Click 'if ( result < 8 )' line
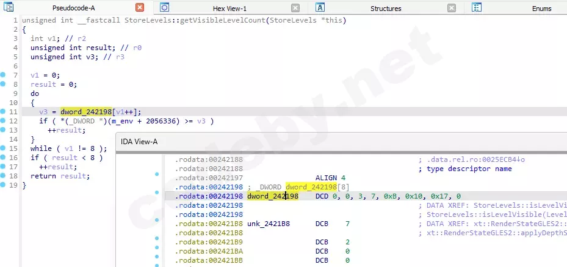This screenshot has width=567, height=267. coord(67,158)
